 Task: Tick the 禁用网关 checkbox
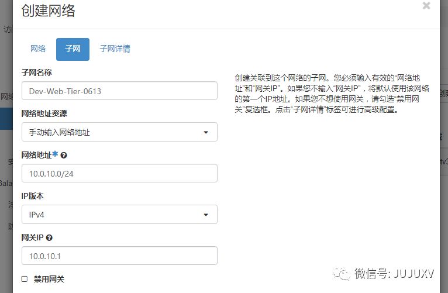click(x=25, y=279)
